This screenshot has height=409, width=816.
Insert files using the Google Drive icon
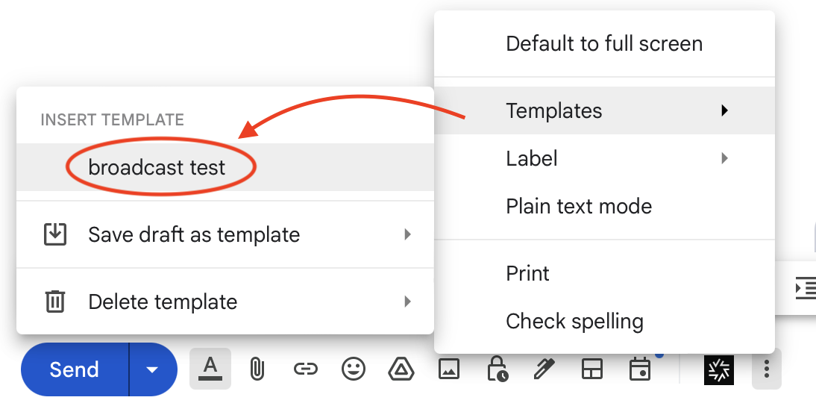401,369
